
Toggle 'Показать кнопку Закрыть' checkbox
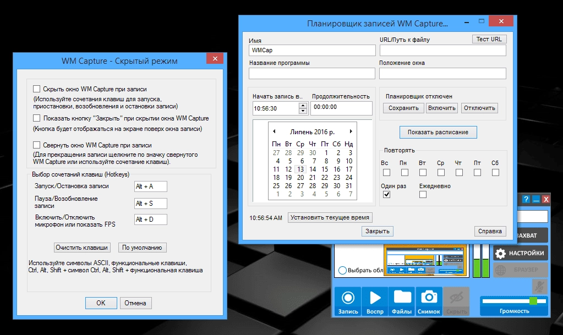click(37, 118)
